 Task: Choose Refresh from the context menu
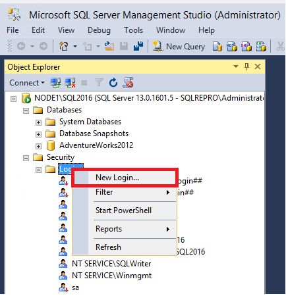click(125, 247)
